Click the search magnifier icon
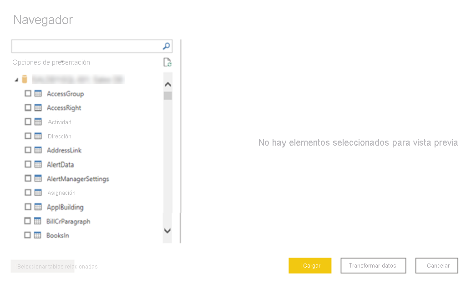Viewport: 466px width, 284px height. pyautogui.click(x=167, y=46)
